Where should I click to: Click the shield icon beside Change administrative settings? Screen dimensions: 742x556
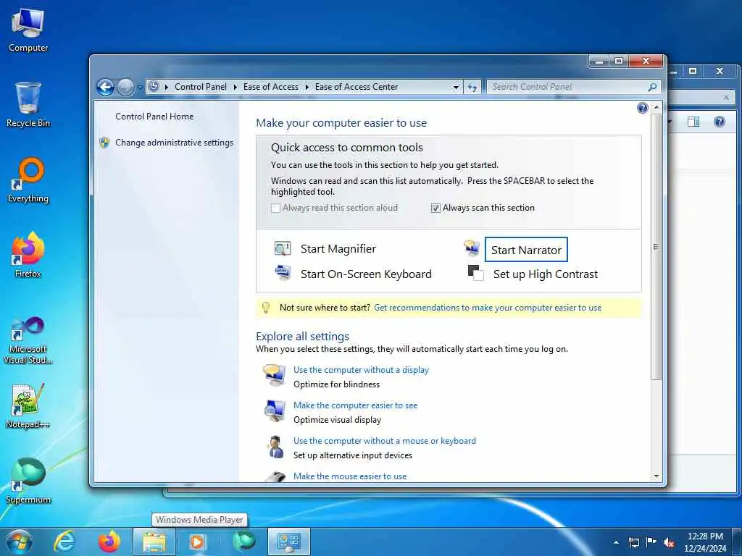(x=104, y=143)
